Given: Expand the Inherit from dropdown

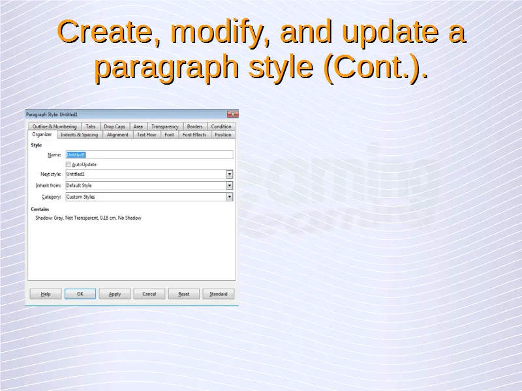Looking at the screenshot, I should (230, 186).
